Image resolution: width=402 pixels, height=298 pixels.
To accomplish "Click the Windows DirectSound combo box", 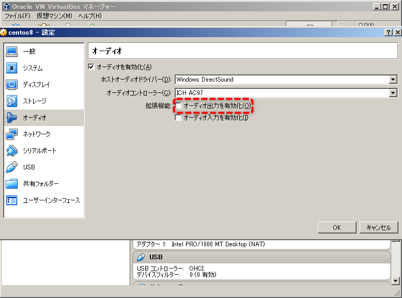I will click(286, 80).
